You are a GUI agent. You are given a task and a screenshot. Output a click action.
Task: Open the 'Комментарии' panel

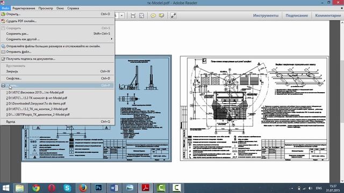(328, 16)
